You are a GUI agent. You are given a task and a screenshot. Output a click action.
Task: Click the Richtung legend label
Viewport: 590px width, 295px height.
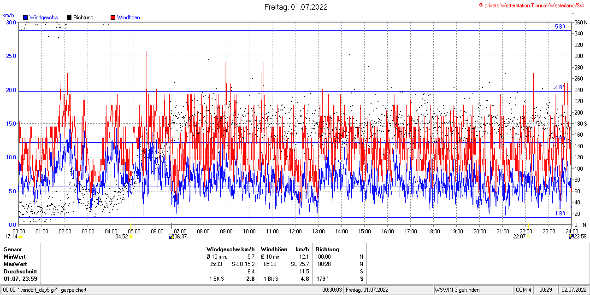point(83,17)
